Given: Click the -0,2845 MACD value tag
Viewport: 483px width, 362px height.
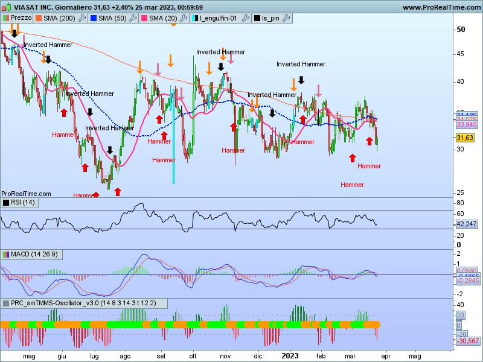Looking at the screenshot, I should coord(467,281).
